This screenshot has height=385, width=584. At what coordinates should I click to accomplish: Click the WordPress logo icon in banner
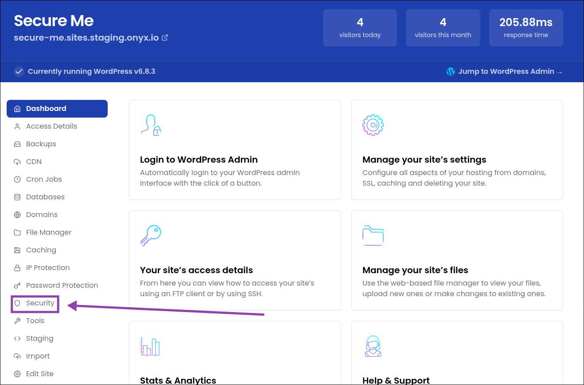451,72
